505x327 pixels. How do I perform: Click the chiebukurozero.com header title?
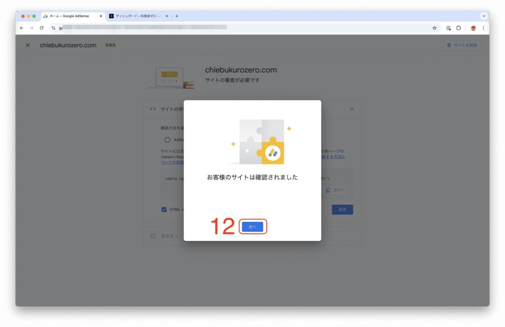pos(68,45)
